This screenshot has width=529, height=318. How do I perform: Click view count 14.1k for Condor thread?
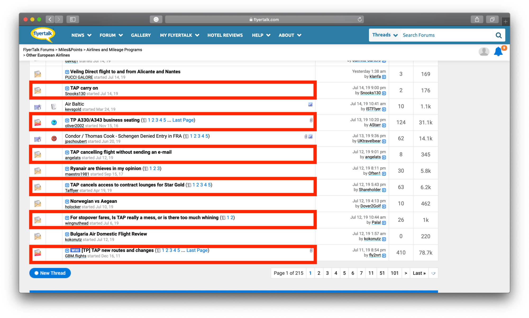point(425,138)
